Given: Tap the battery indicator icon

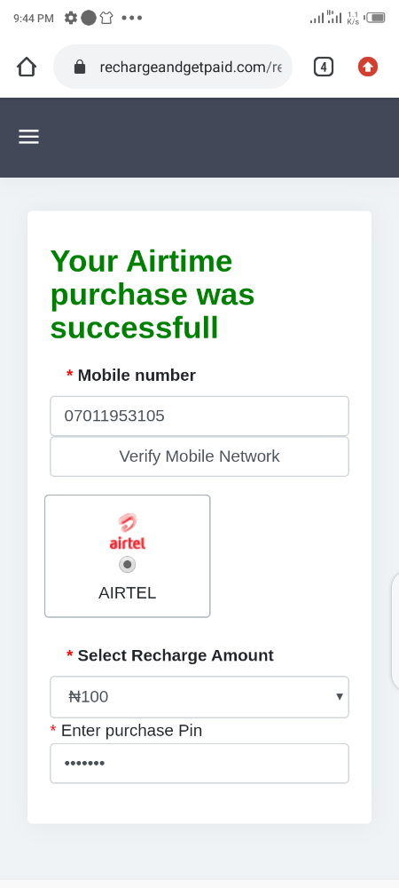Looking at the screenshot, I should click(376, 18).
